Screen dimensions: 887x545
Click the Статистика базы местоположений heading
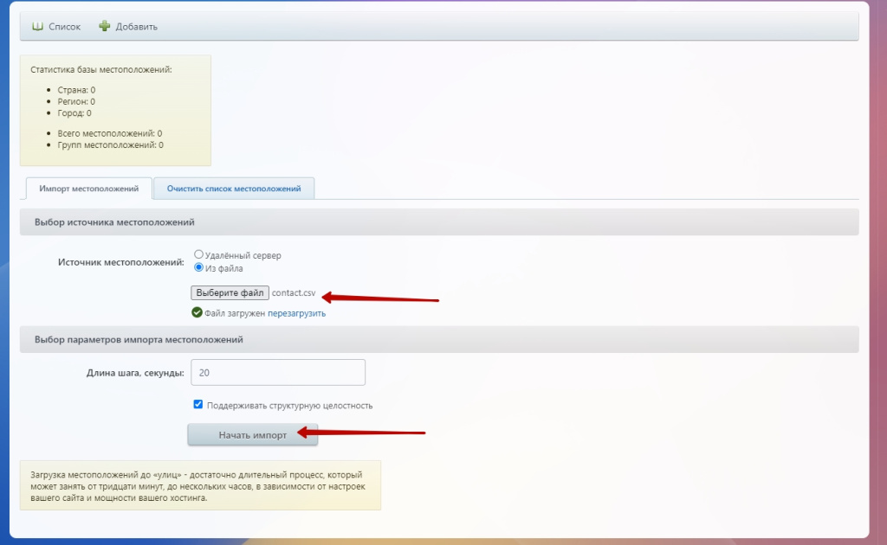point(101,69)
